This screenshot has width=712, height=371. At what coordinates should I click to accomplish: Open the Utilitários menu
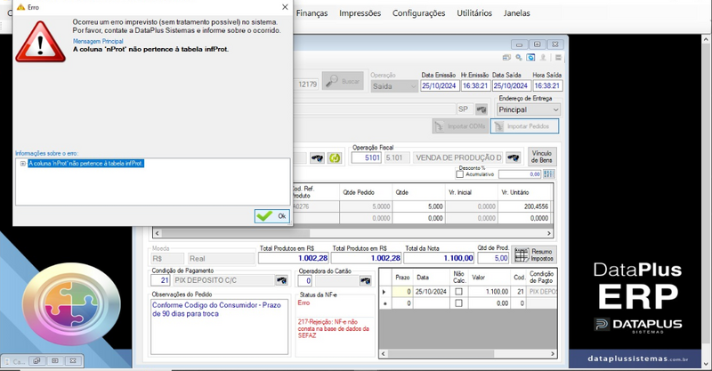point(474,13)
